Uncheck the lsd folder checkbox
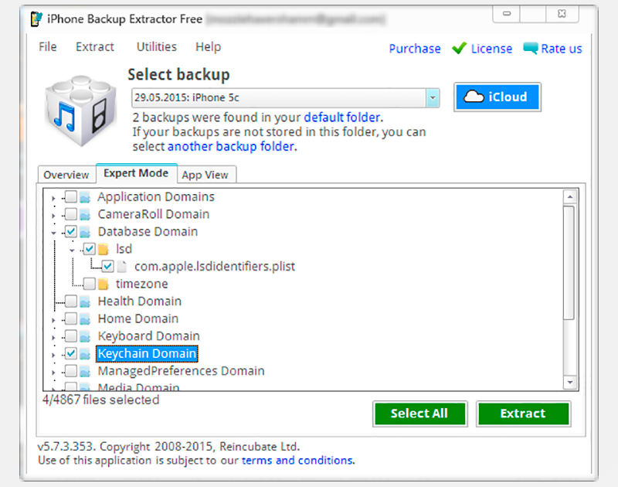The image size is (618, 487). 90,249
